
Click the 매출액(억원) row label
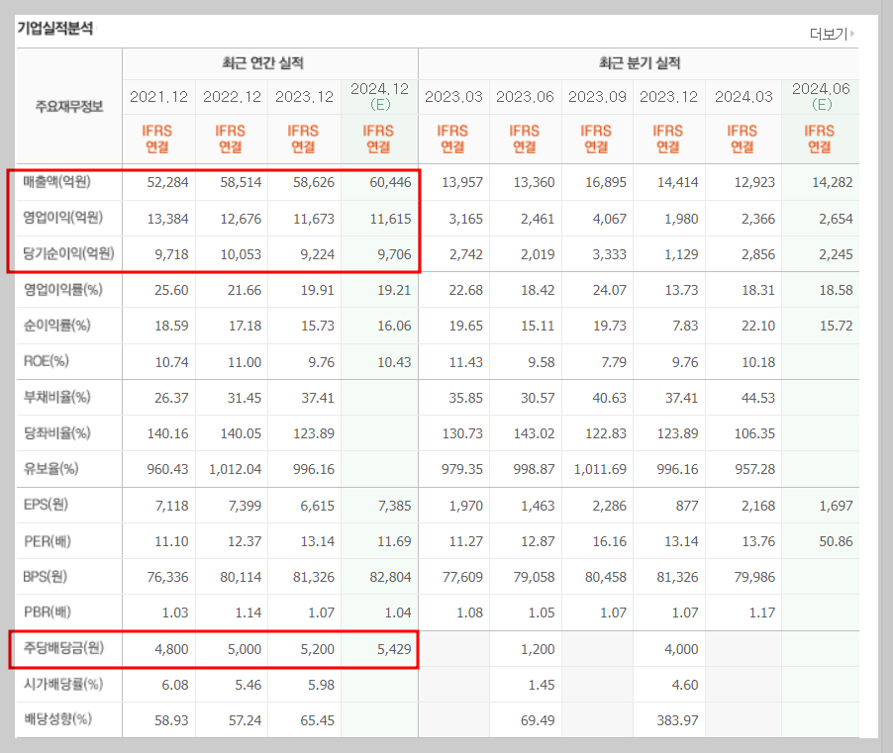[x=57, y=182]
